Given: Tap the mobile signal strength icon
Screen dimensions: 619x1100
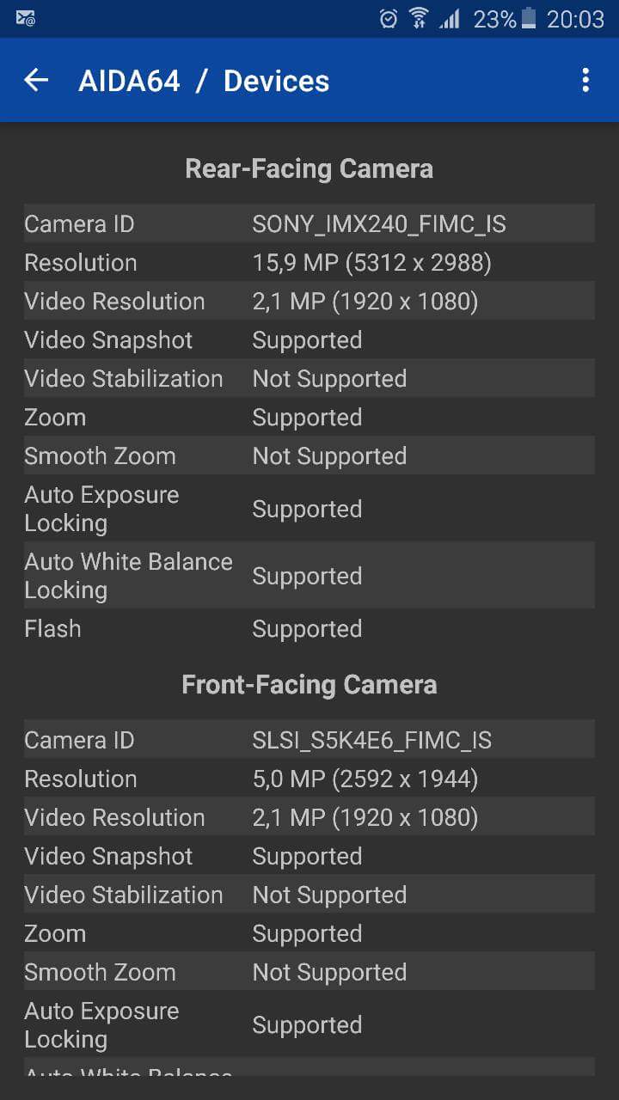Looking at the screenshot, I should 449,19.
